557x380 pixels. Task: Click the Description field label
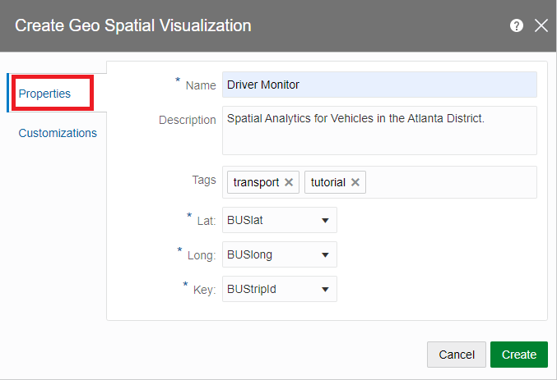point(187,120)
